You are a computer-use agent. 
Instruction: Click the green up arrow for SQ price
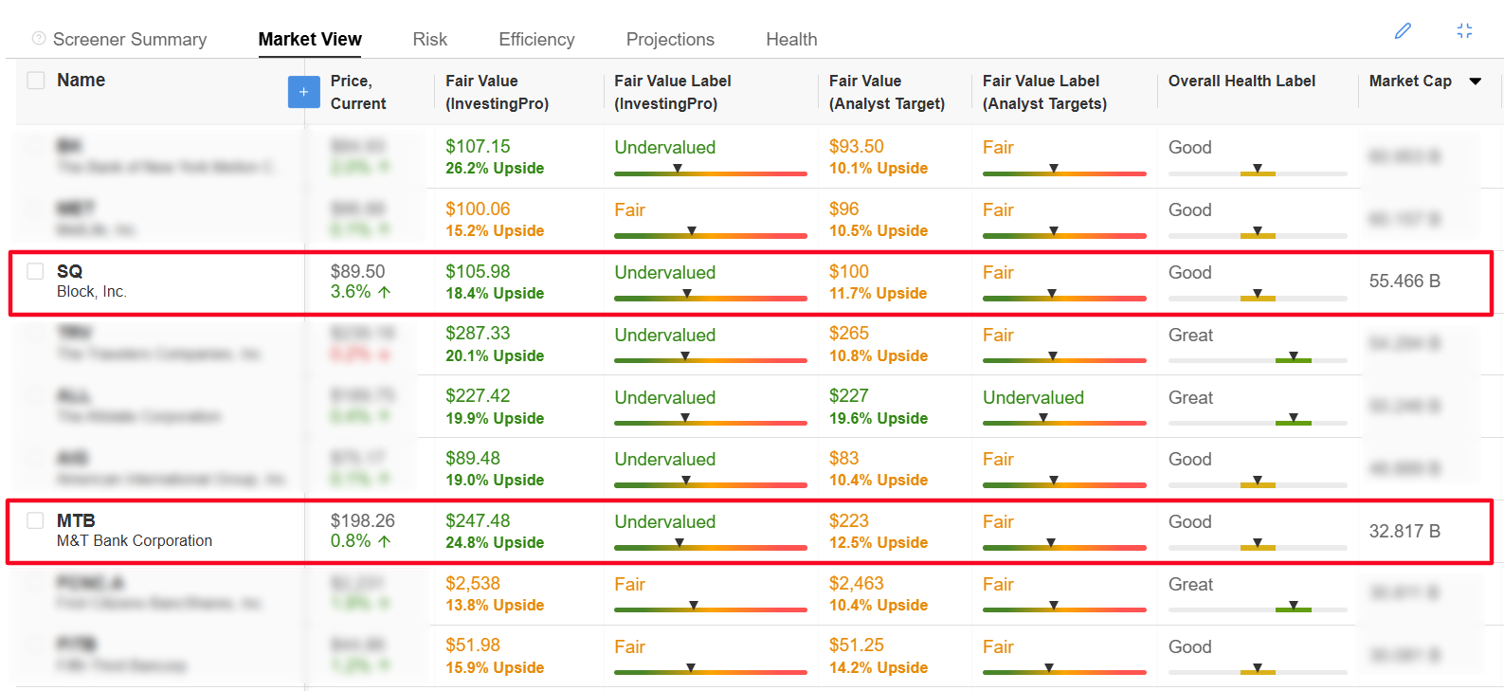point(385,292)
